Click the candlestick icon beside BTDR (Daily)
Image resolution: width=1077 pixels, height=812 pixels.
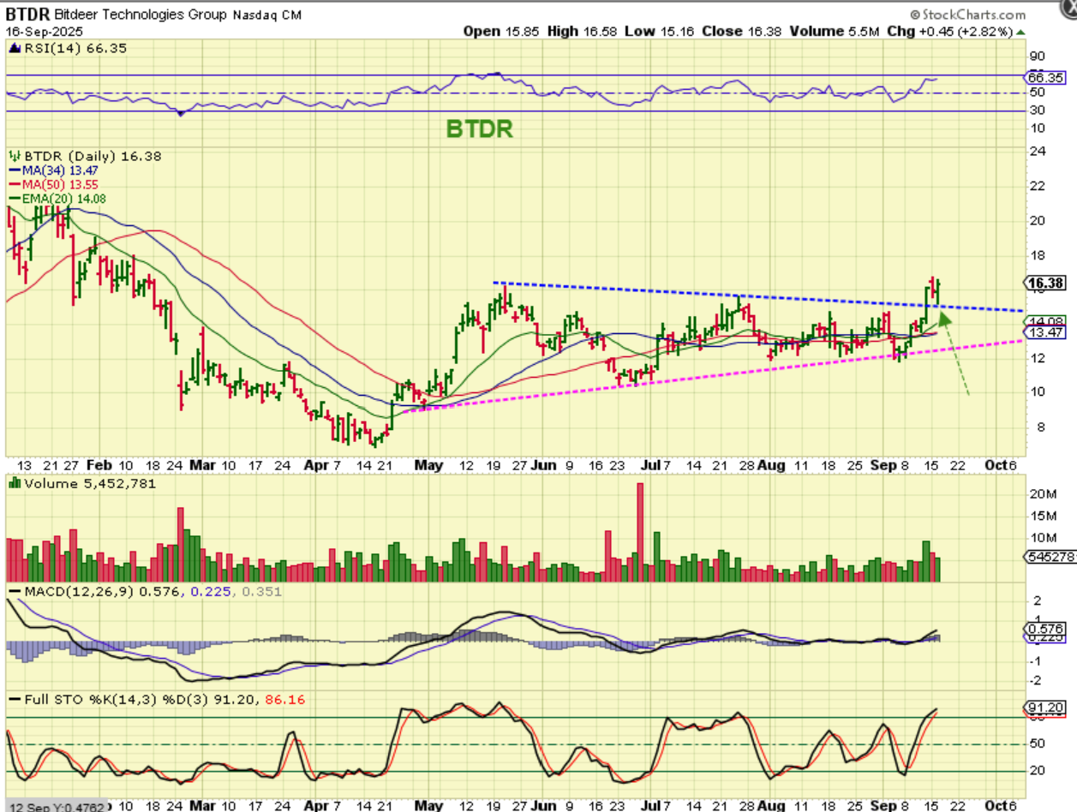coord(15,157)
